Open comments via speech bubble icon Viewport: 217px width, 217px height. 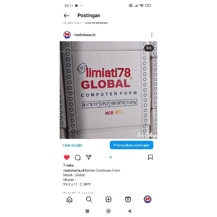click(78, 157)
